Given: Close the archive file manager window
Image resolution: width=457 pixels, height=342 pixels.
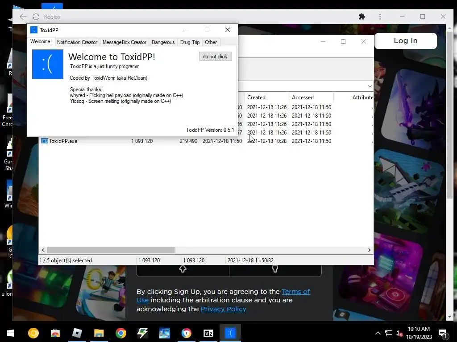Looking at the screenshot, I should [x=364, y=41].
